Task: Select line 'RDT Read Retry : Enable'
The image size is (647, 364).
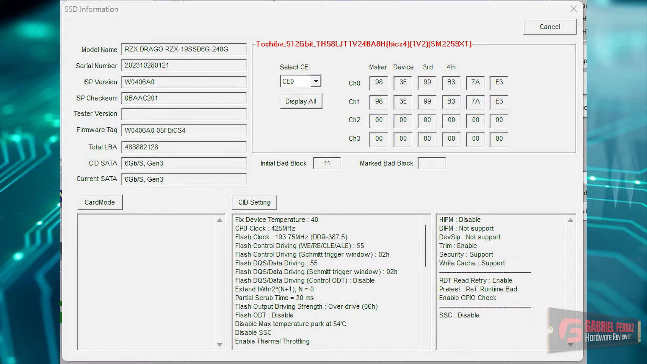Action: coord(475,280)
